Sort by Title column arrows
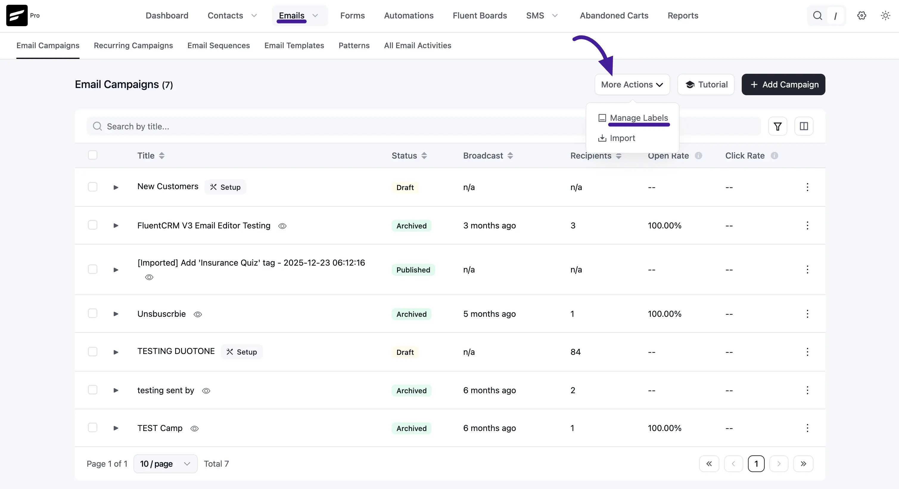 [161, 156]
